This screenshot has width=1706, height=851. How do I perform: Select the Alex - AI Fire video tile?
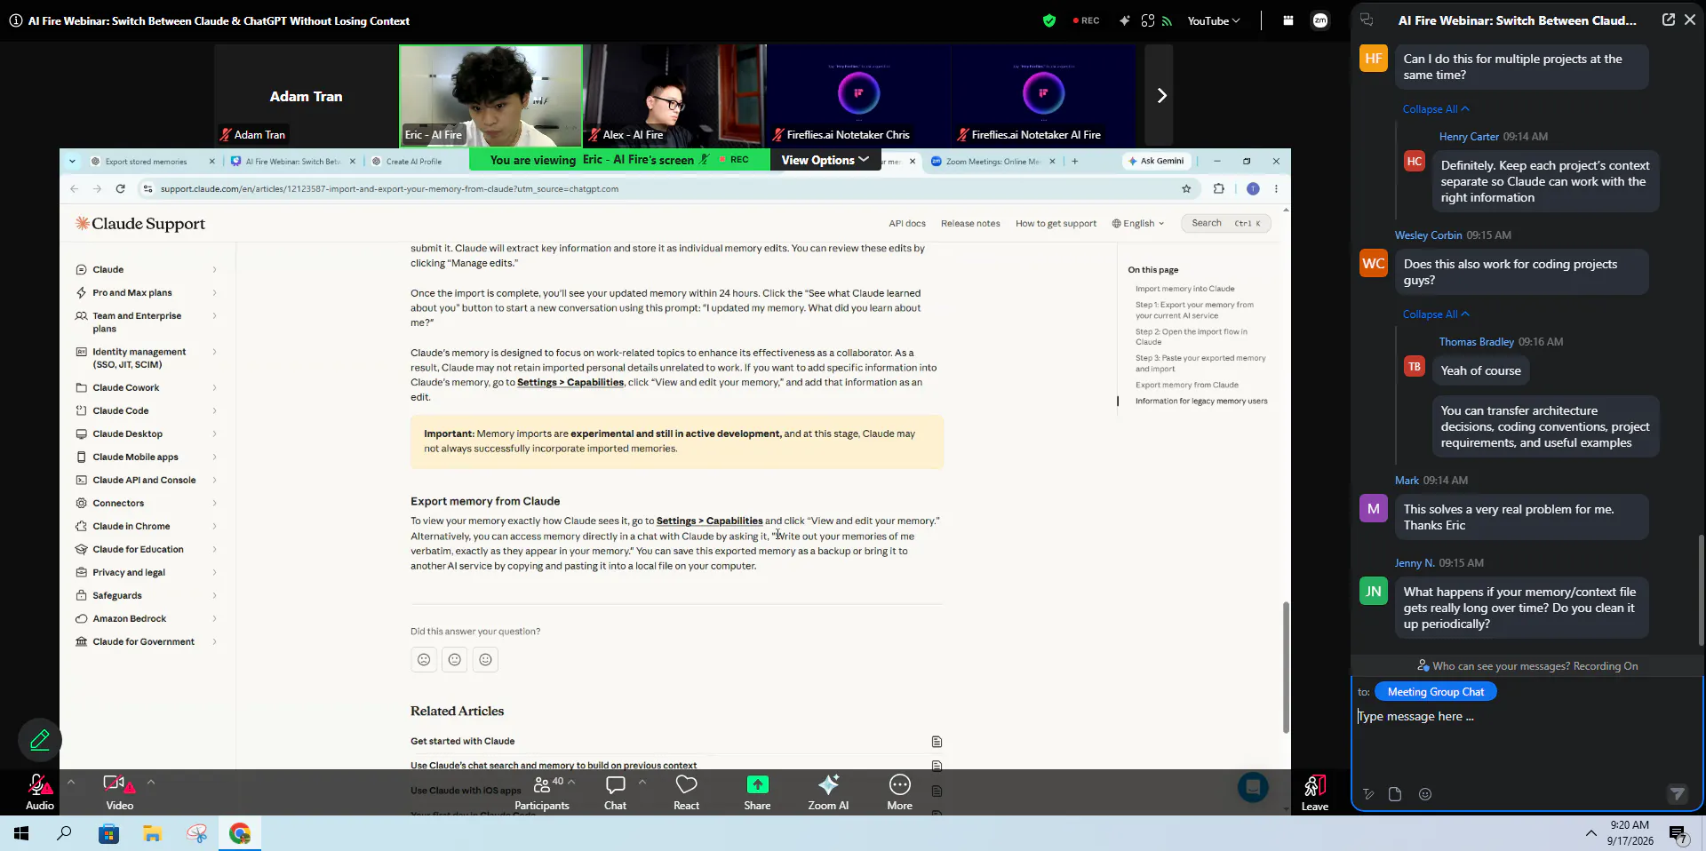point(674,95)
